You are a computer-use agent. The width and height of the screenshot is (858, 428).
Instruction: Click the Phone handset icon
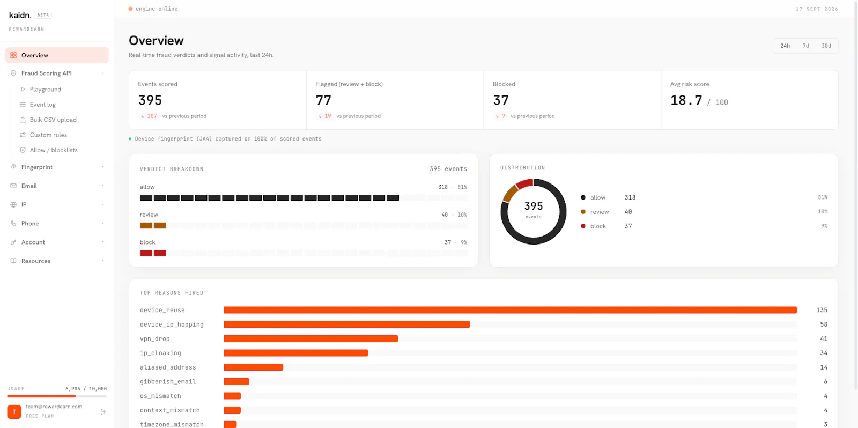pyautogui.click(x=13, y=224)
